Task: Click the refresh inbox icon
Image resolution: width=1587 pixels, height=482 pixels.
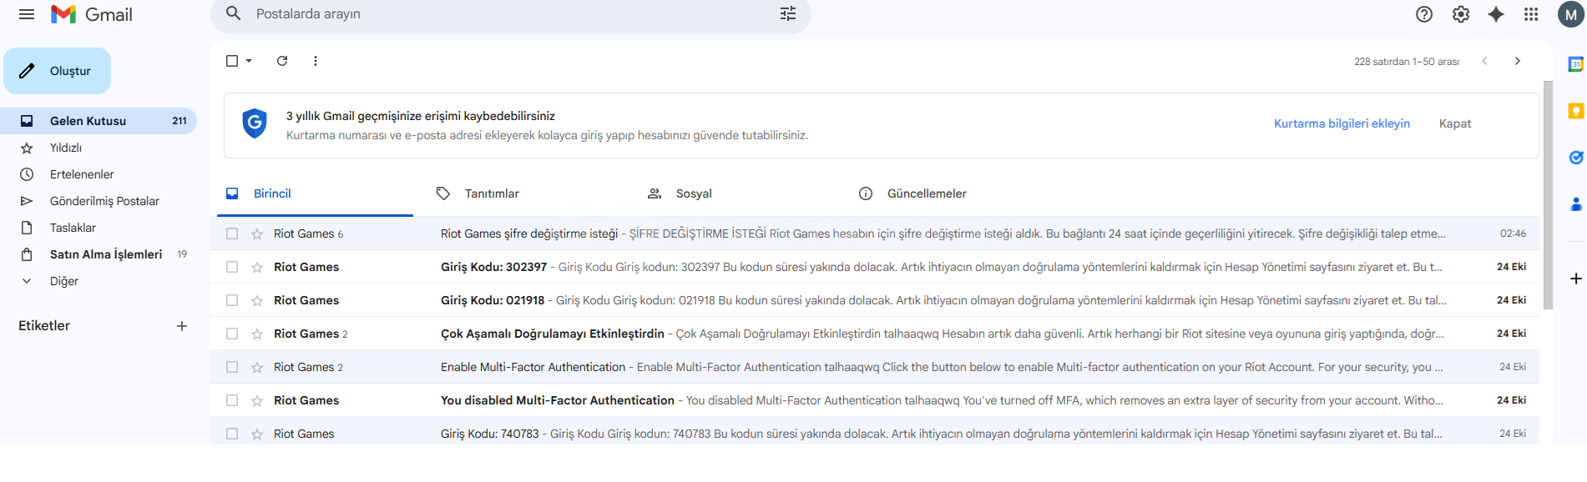Action: tap(282, 61)
